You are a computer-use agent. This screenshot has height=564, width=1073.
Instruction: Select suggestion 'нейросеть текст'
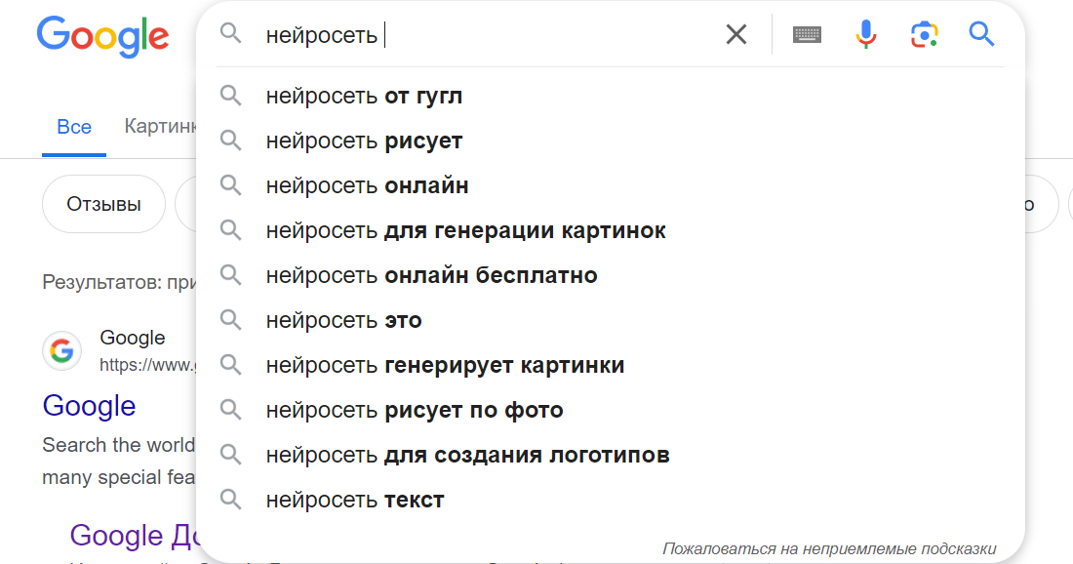[x=355, y=500]
